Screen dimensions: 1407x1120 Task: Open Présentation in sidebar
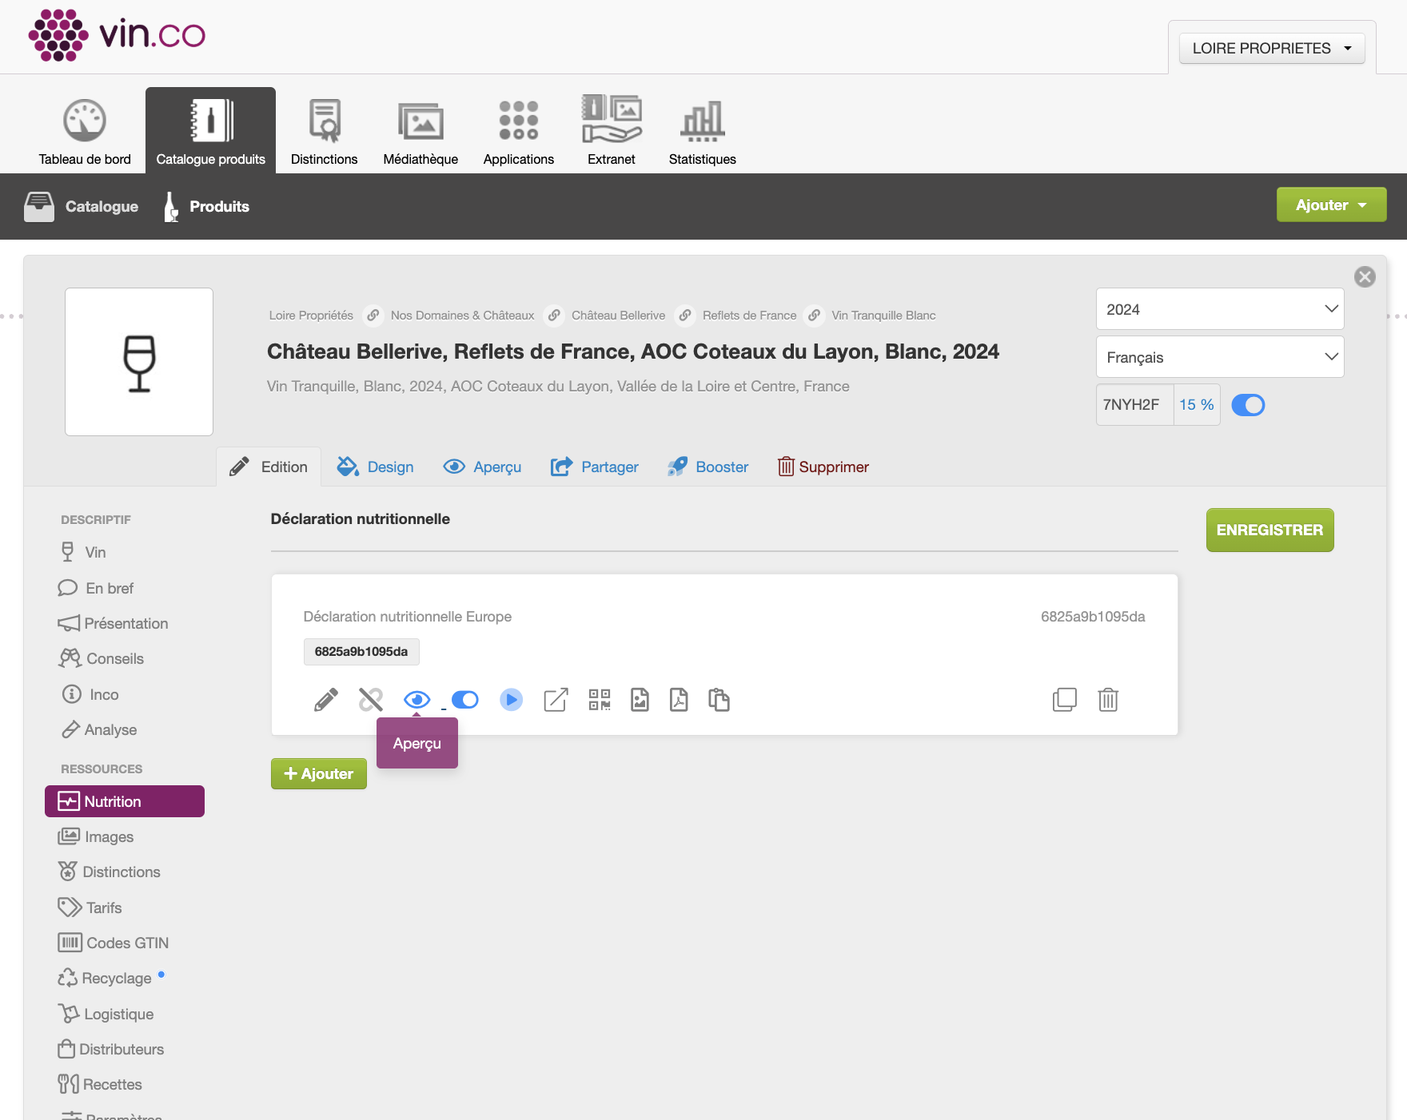[113, 623]
